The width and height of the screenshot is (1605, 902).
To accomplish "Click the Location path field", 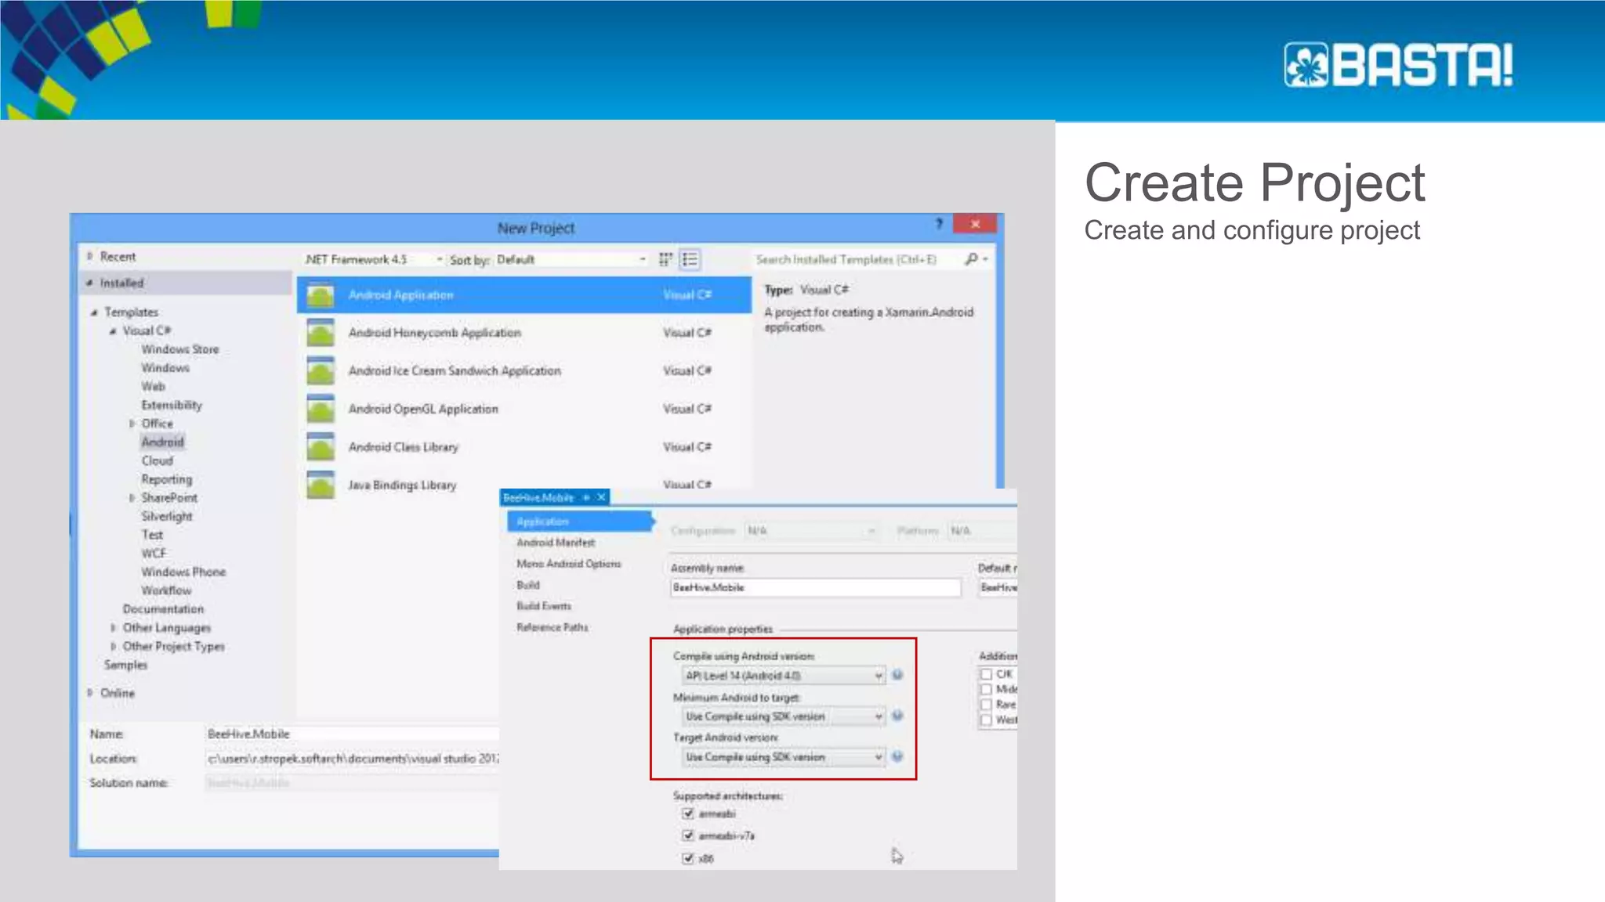I will coord(352,759).
